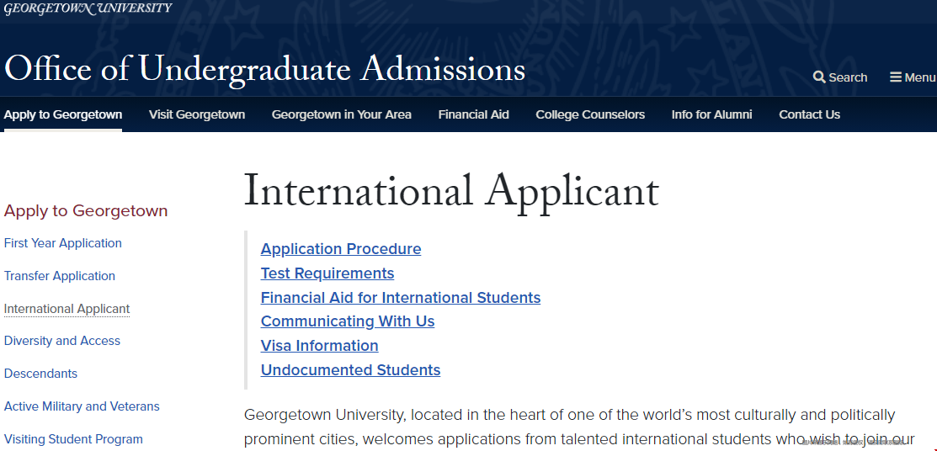The width and height of the screenshot is (937, 451).
Task: Select College Counselors in the navigation bar
Action: pos(590,114)
